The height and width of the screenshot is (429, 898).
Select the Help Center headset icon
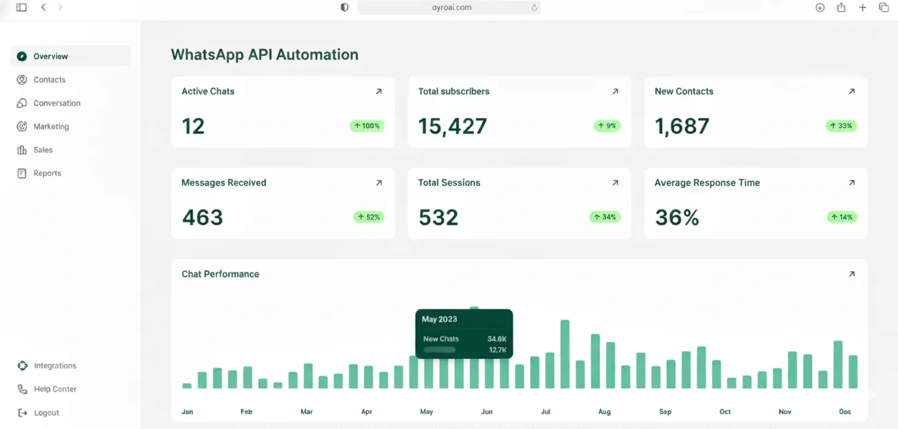coord(21,388)
